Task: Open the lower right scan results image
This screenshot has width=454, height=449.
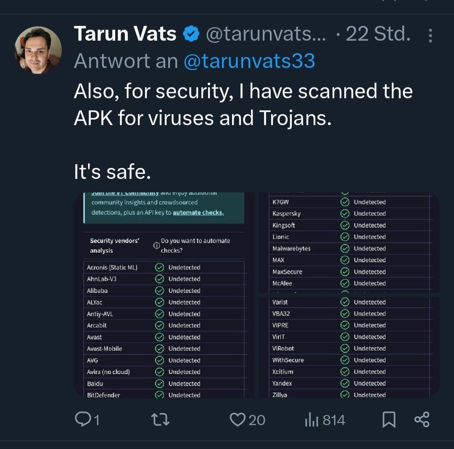Action: [x=349, y=347]
